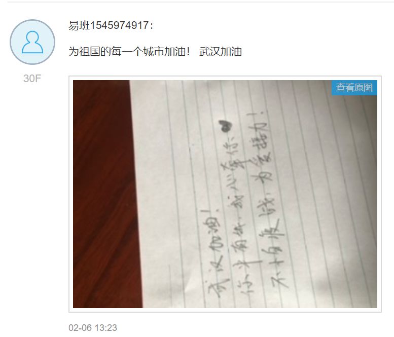Click the time 13:23 below the photo
Viewport: 394px width, 337px height.
106,328
